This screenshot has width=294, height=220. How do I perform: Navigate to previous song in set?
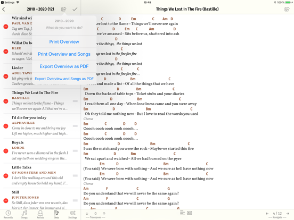pyautogui.click(x=267, y=214)
